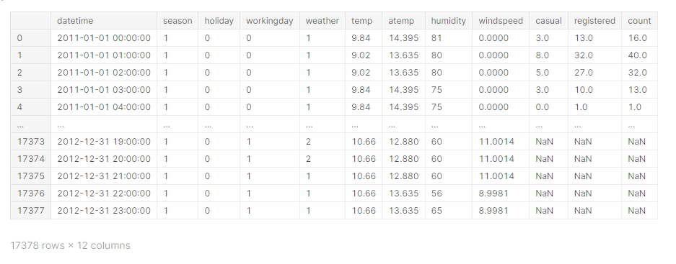676x264 pixels.
Task: Click row index 17374
Action: coord(30,159)
